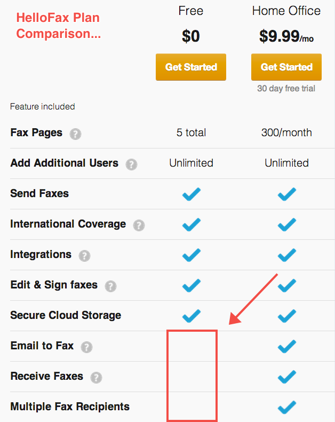Click the '5 total' value
The width and height of the screenshot is (335, 422).
pos(191,132)
